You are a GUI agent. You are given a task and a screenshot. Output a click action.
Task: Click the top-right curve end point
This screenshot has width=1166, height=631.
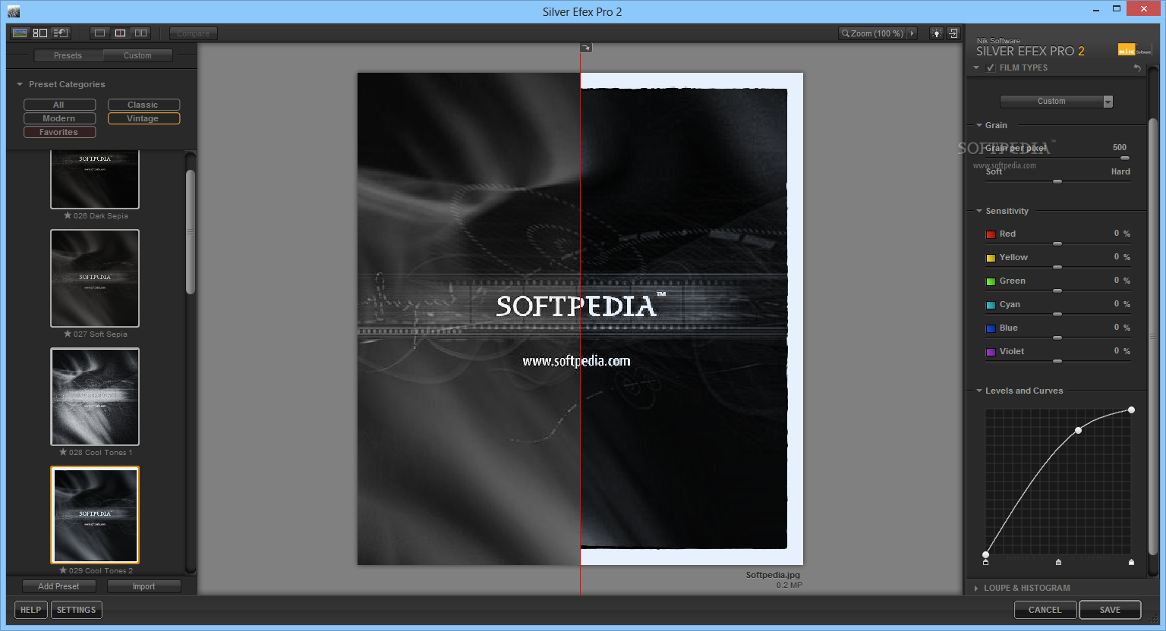click(1131, 410)
